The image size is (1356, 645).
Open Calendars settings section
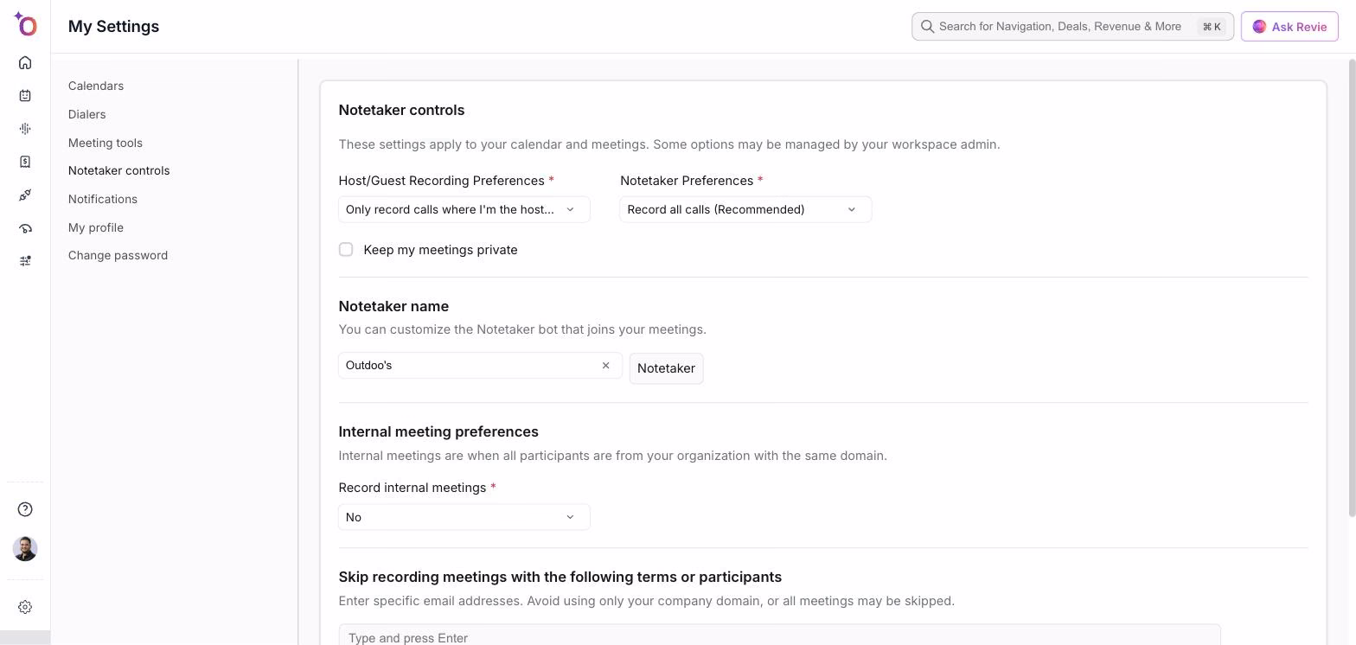click(x=96, y=86)
